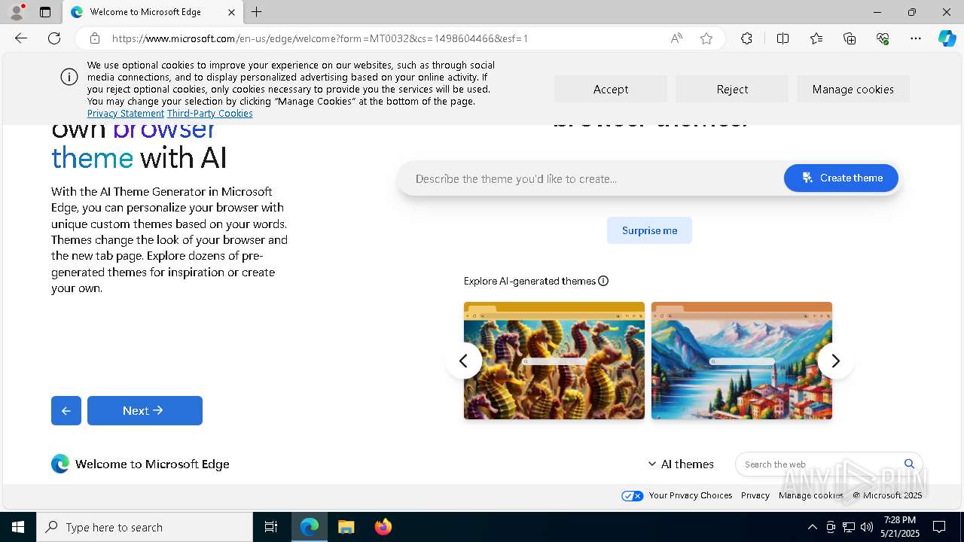Reject optional cookies

(732, 89)
